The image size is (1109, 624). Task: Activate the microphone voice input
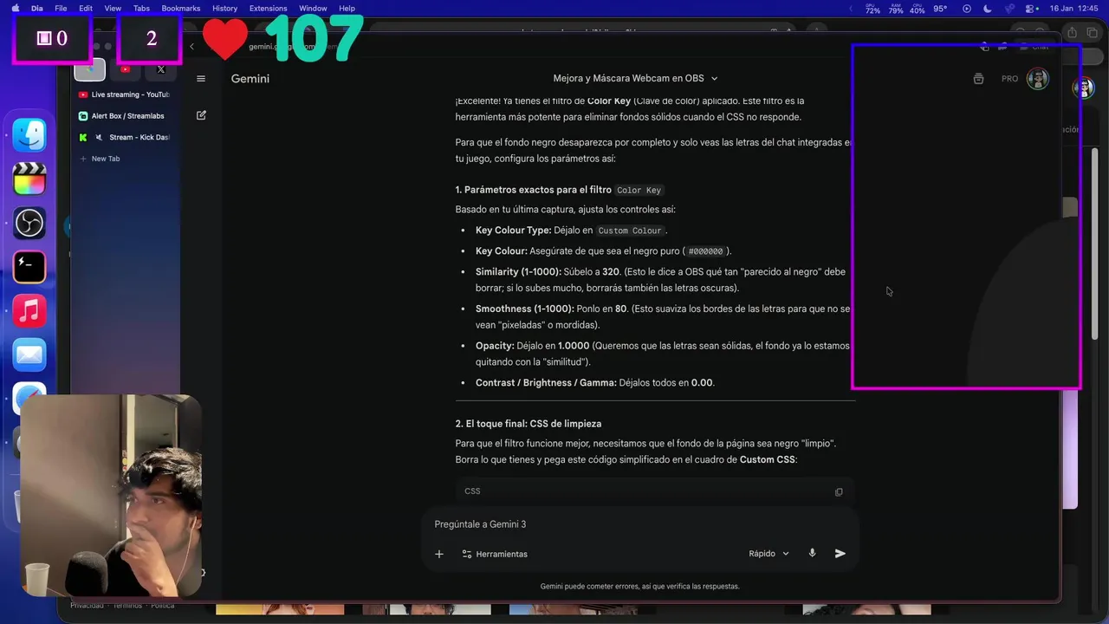click(812, 553)
